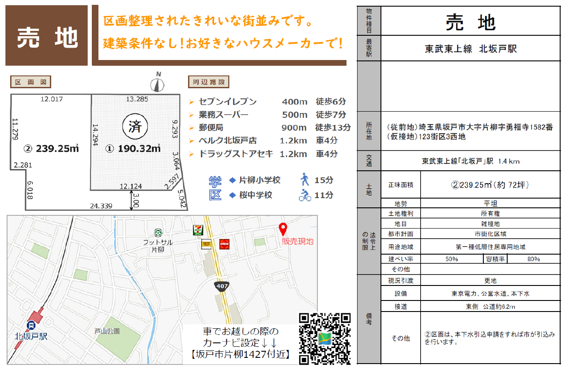
Task: Click the 50% building coverage value
Action: pyautogui.click(x=452, y=259)
